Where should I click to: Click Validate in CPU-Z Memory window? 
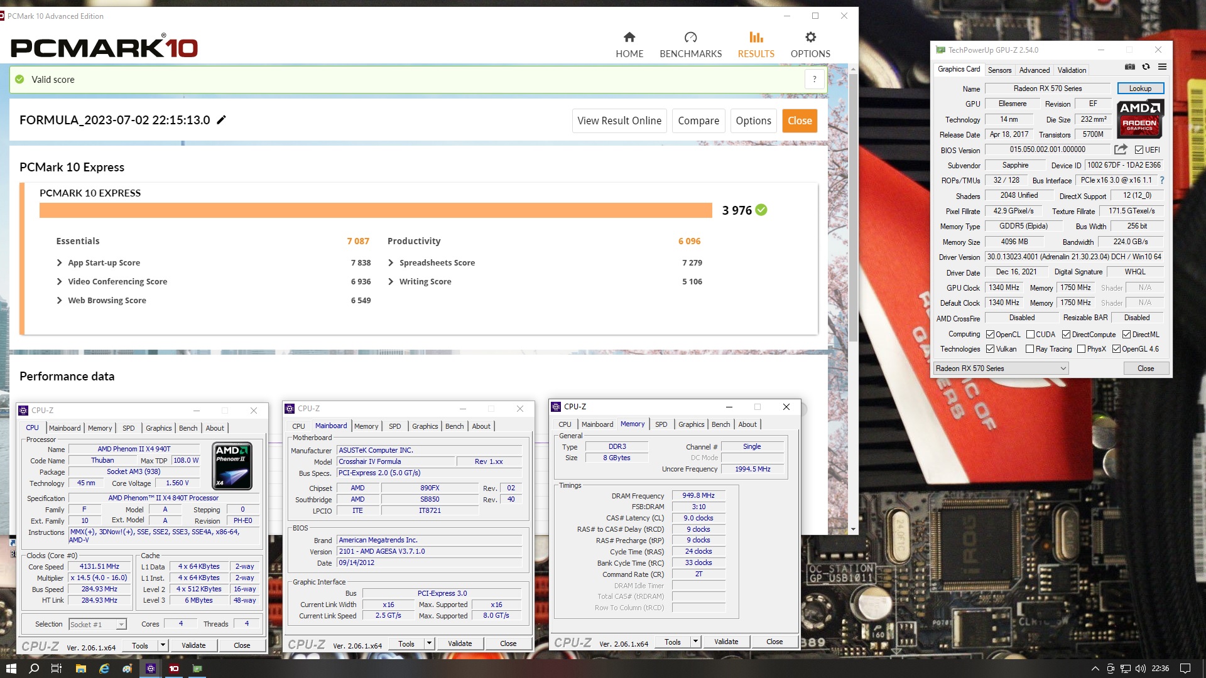tap(726, 642)
